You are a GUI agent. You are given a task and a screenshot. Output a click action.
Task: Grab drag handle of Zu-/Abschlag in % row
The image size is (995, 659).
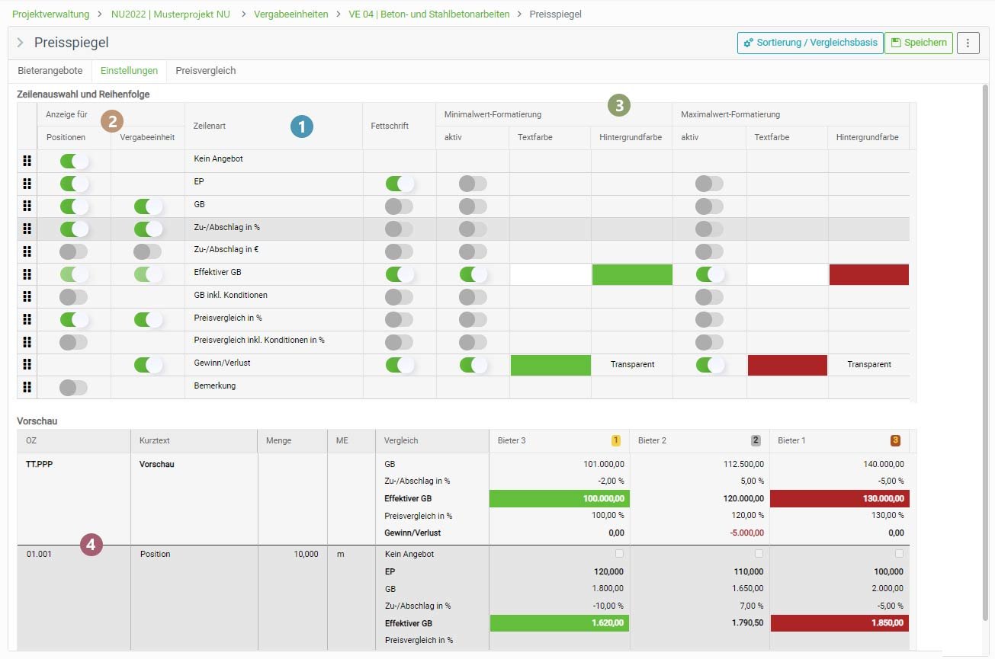27,229
